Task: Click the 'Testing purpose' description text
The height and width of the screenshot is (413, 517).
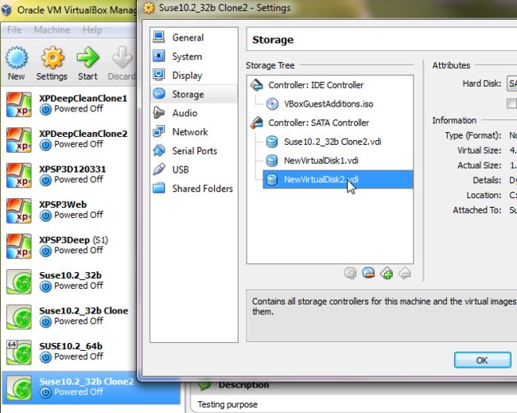Action: (x=227, y=404)
